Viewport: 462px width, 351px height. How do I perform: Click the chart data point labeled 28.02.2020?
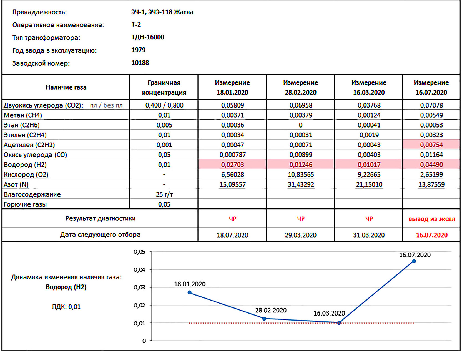coord(264,319)
